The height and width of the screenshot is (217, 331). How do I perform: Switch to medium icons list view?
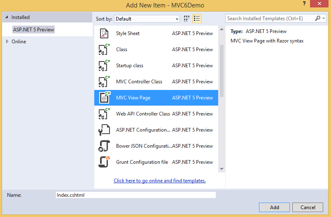point(196,19)
